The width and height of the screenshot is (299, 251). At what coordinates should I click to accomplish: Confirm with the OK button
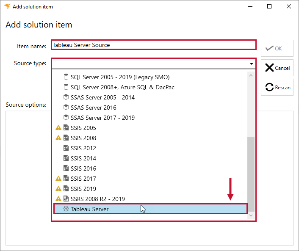coord(277,48)
